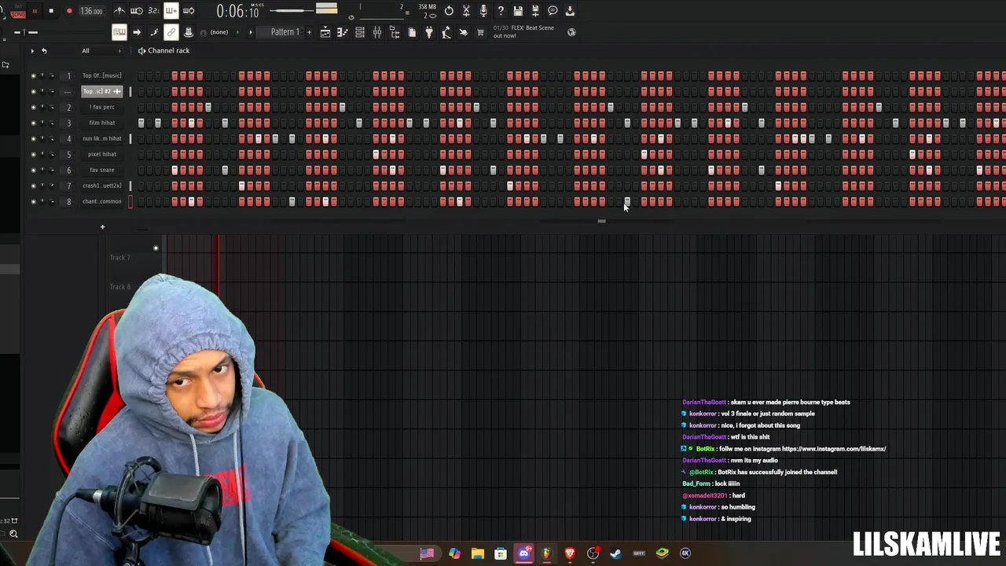The height and width of the screenshot is (566, 1006).
Task: Open Steam from the taskbar
Action: click(615, 553)
